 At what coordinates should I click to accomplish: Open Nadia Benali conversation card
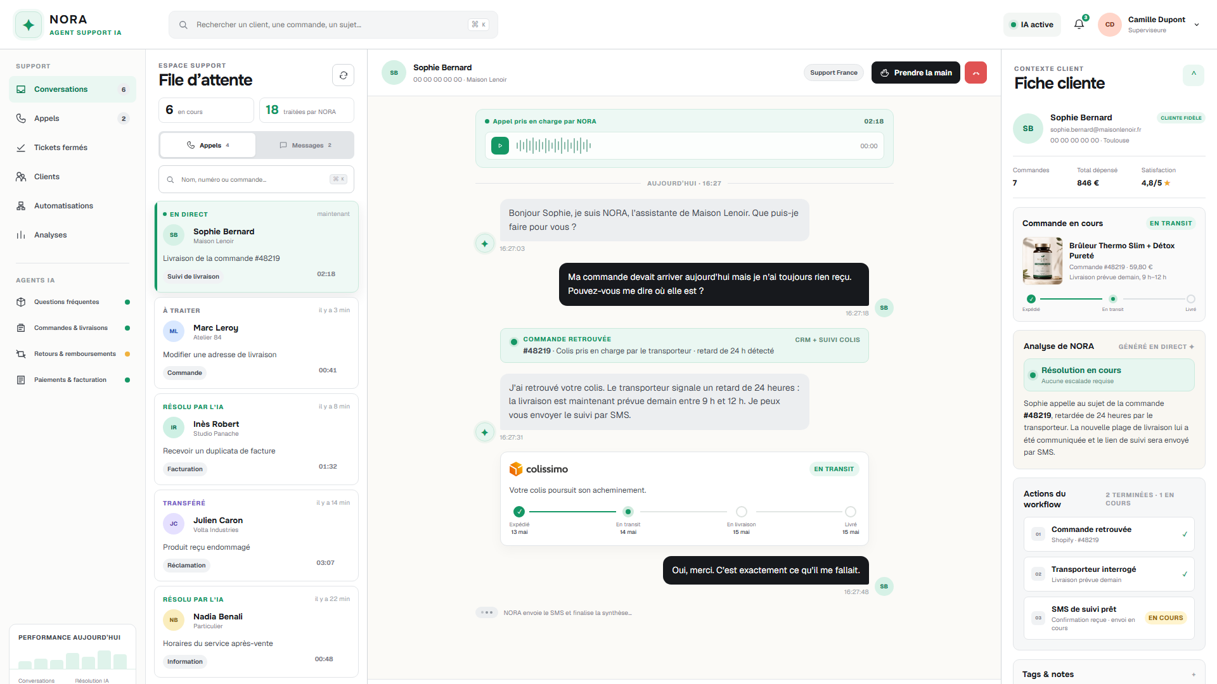tap(256, 631)
